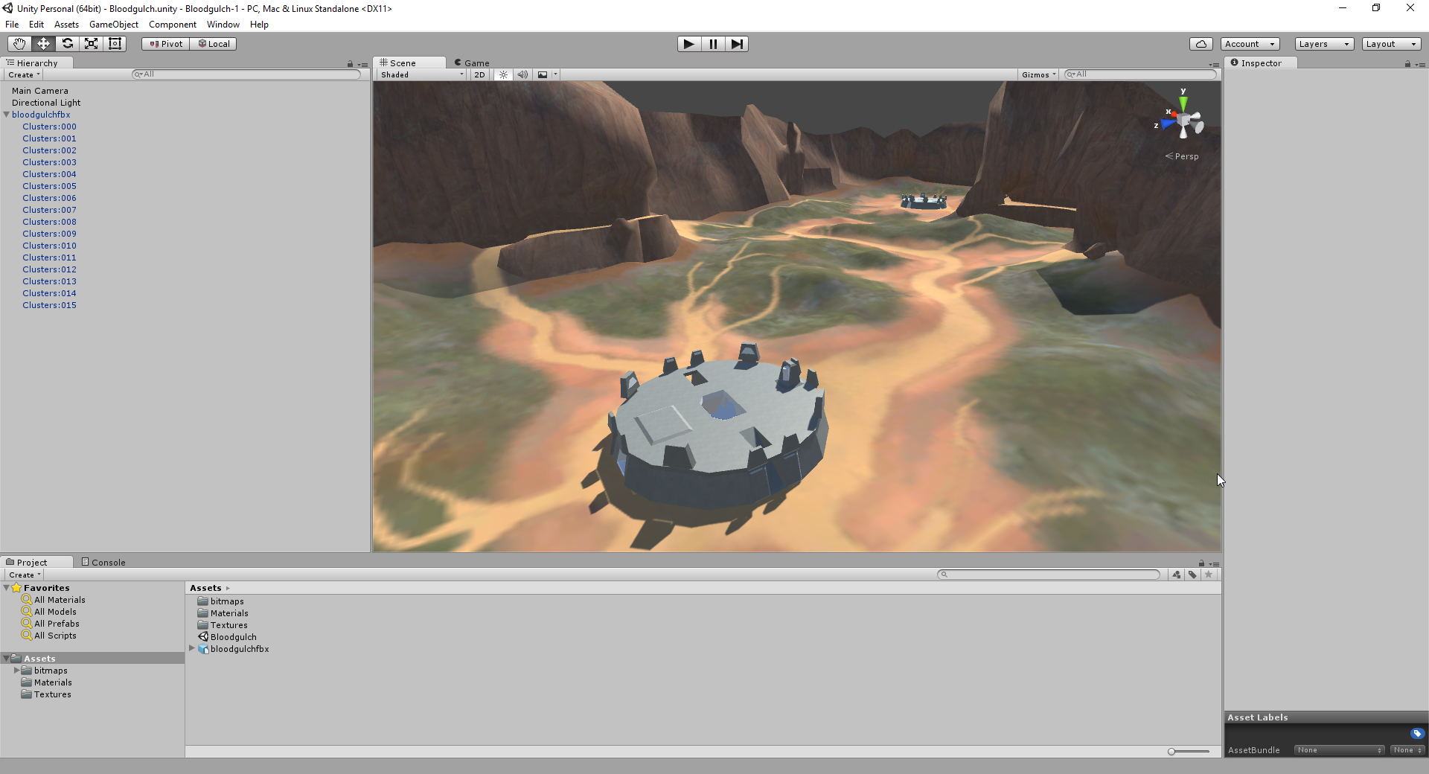Click the Hierarchy search field
The height and width of the screenshot is (774, 1429).
point(246,74)
